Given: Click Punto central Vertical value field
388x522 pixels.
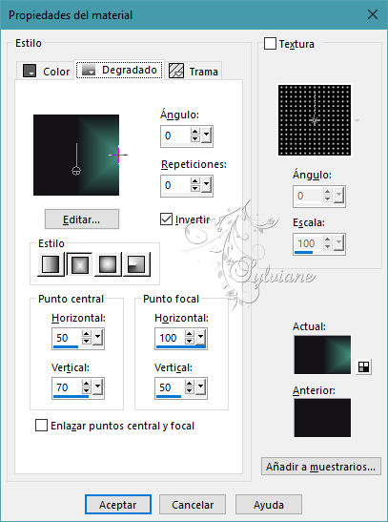Looking at the screenshot, I should click(67, 387).
